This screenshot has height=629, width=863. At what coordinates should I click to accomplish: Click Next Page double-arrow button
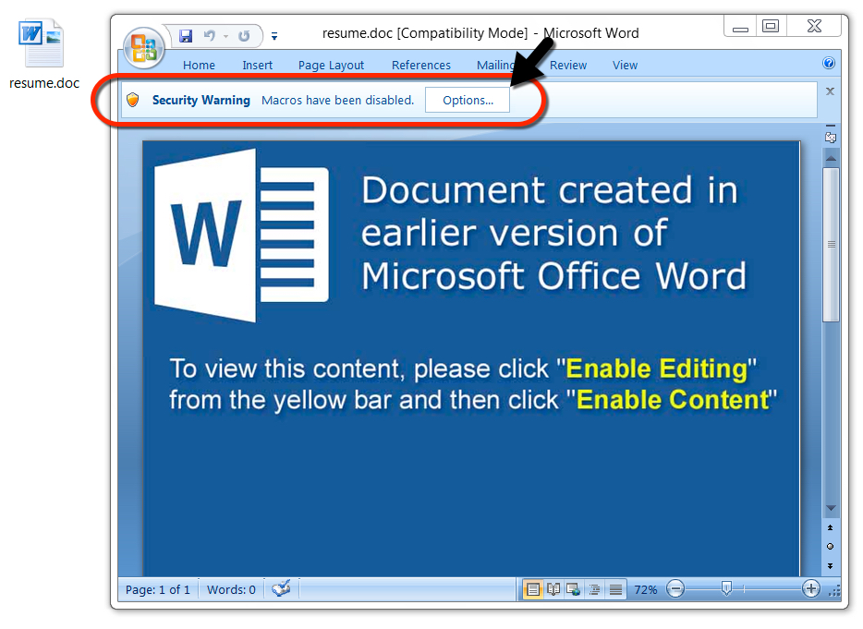click(x=831, y=565)
